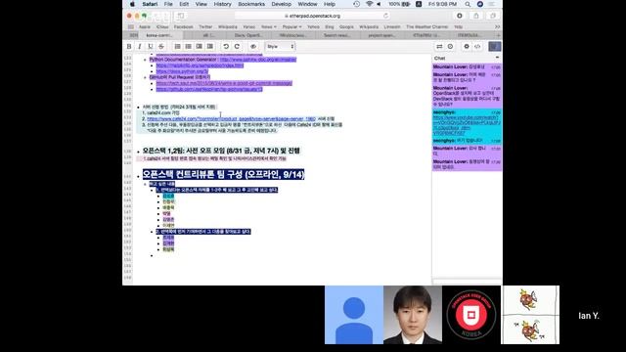Open Twitter bookmark in favorites bar
Screen dimensions: 626x352
205,26
